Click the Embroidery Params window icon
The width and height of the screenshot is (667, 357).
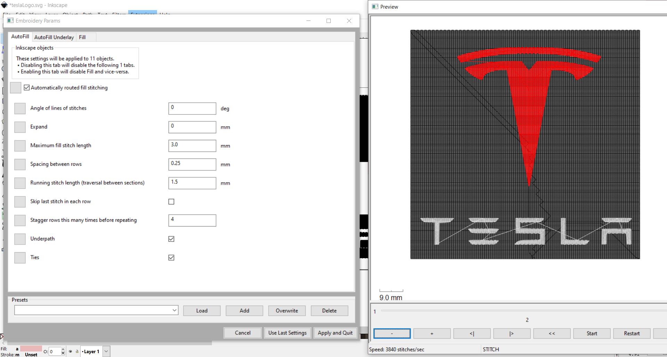click(x=10, y=20)
